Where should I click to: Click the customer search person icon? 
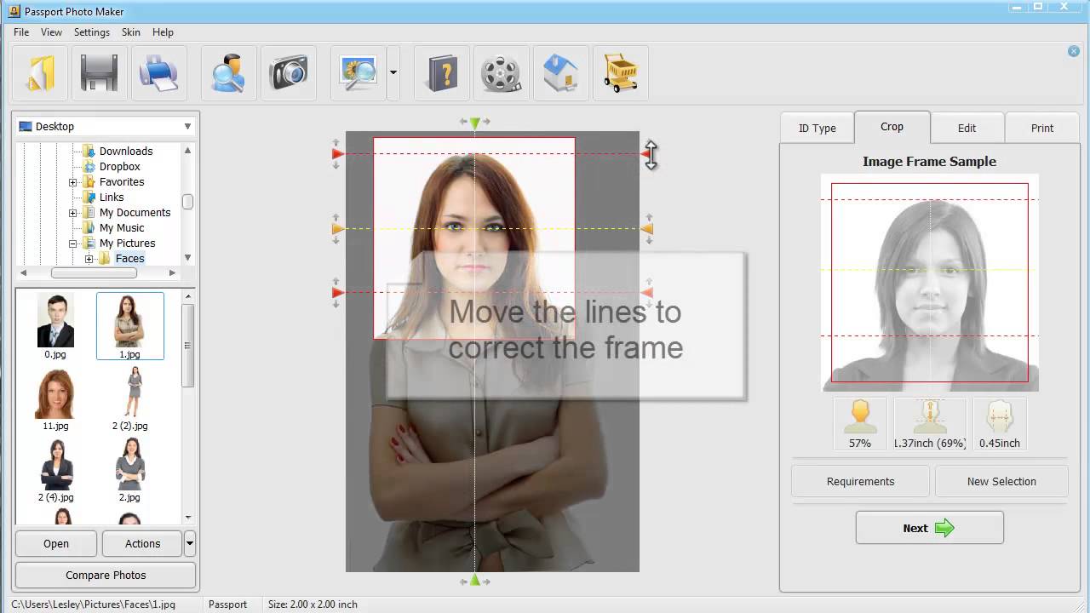[x=228, y=73]
